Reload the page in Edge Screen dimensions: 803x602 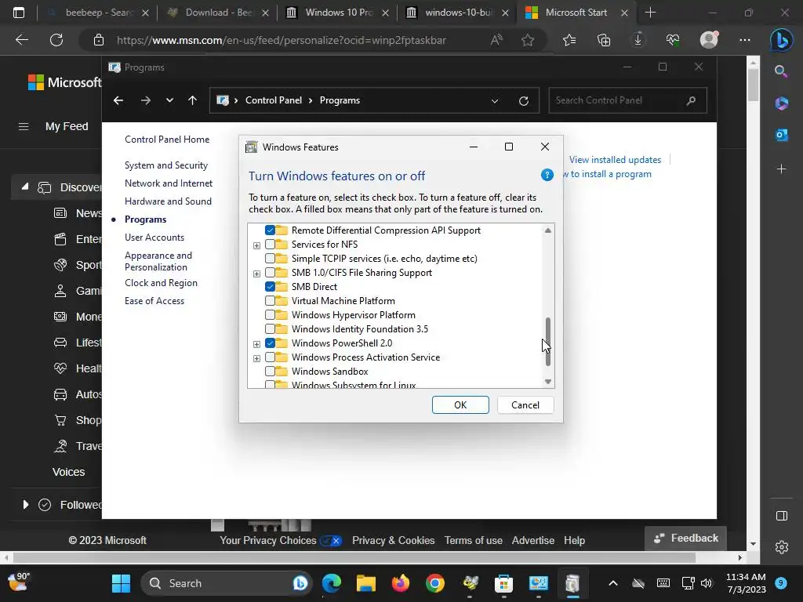56,40
